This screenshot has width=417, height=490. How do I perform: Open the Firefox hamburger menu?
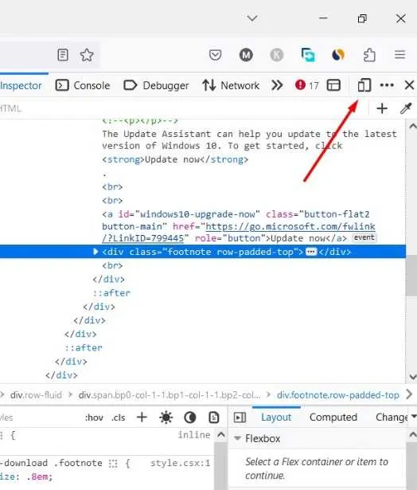click(x=399, y=55)
